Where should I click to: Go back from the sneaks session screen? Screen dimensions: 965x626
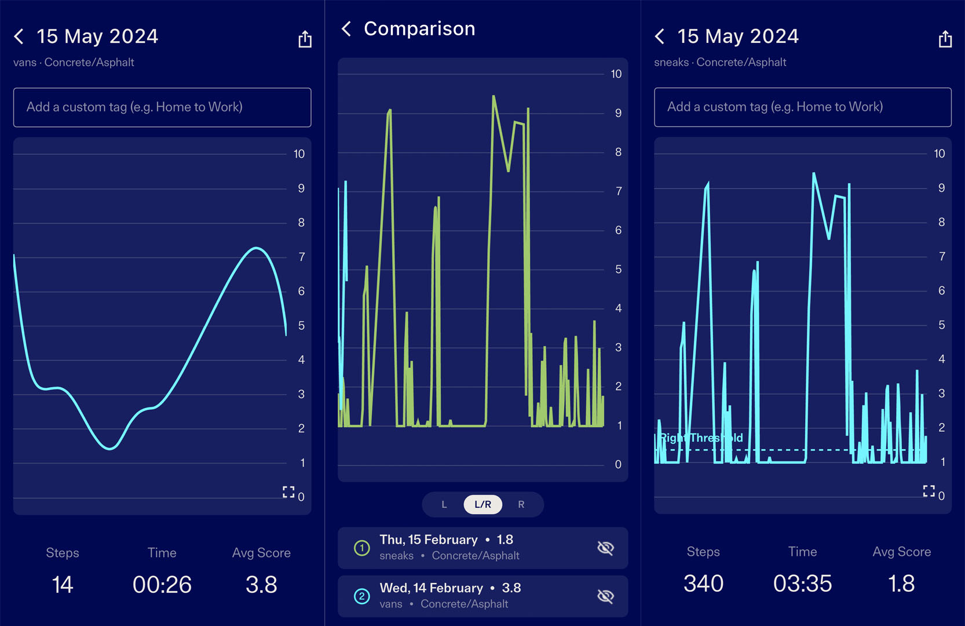point(660,37)
